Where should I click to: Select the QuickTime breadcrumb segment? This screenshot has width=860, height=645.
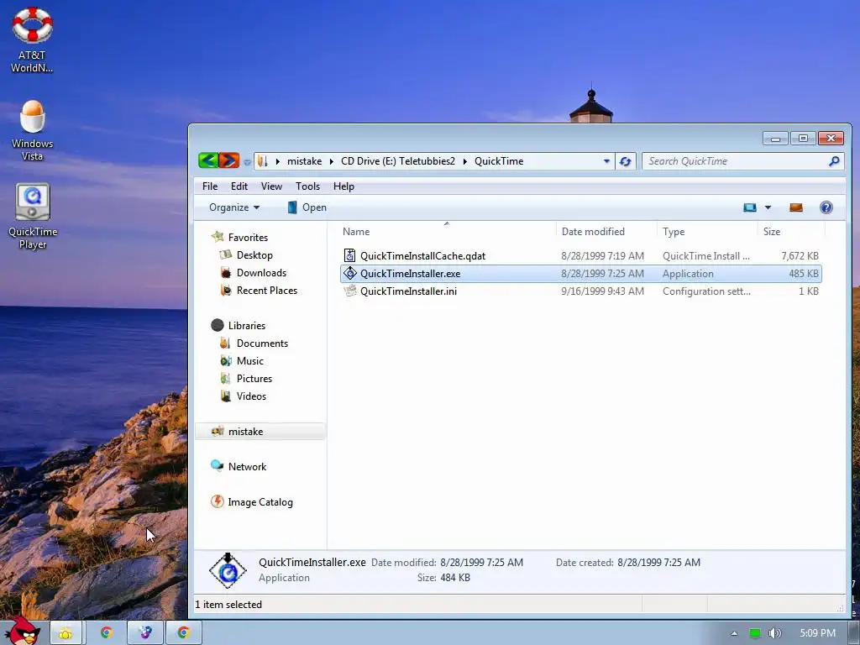click(x=499, y=161)
